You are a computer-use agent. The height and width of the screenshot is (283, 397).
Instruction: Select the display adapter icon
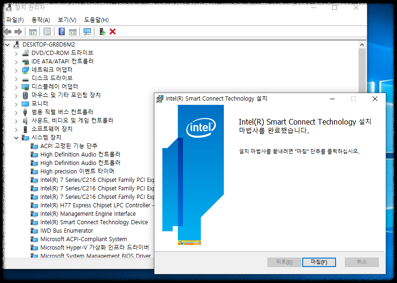point(25,87)
